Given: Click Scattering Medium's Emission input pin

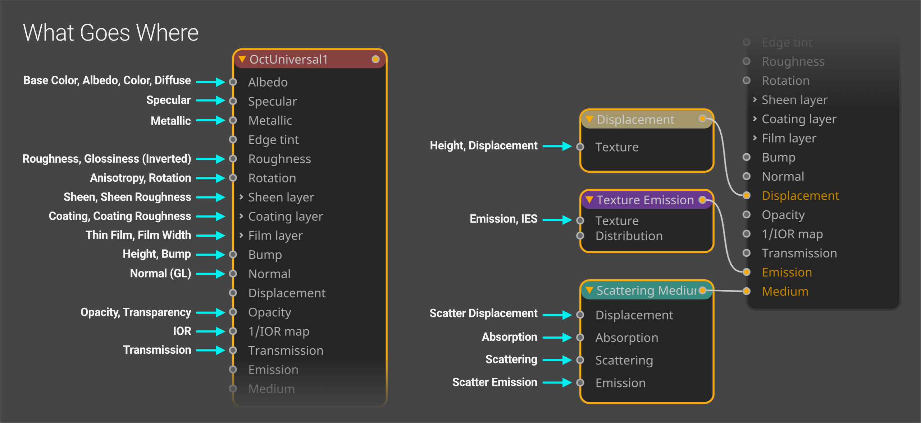Looking at the screenshot, I should (x=580, y=382).
